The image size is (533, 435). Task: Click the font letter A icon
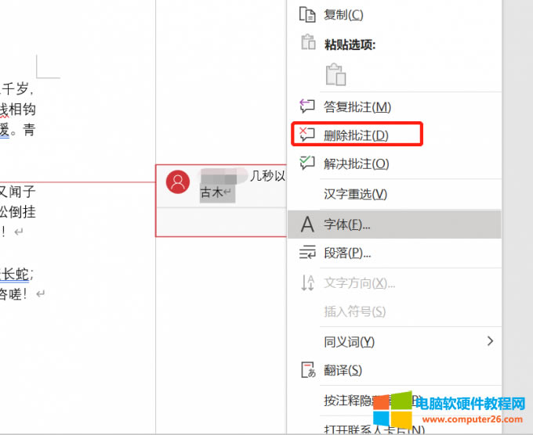[x=307, y=225]
